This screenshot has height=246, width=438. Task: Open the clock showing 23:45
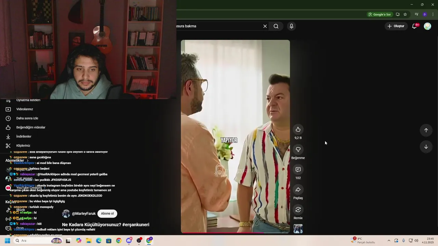pyautogui.click(x=428, y=241)
